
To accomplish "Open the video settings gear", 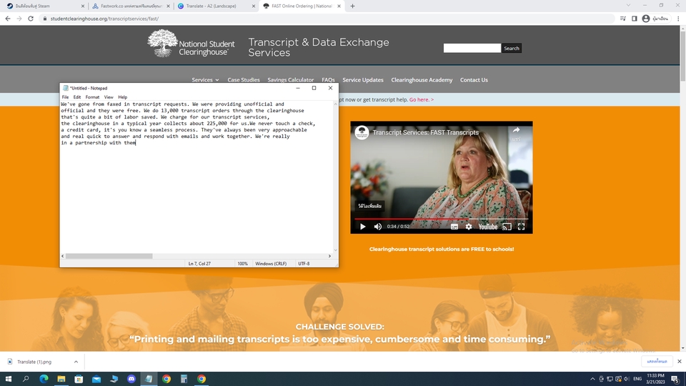I will (x=469, y=227).
